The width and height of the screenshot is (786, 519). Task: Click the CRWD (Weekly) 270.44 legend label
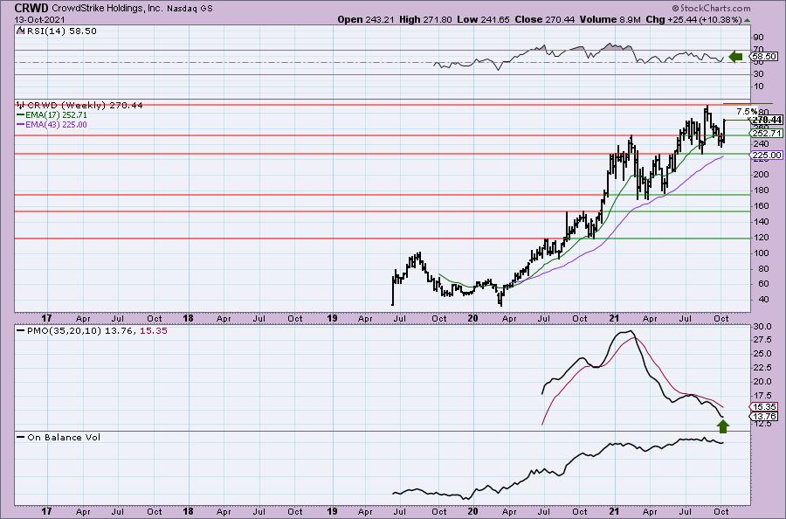tap(85, 106)
